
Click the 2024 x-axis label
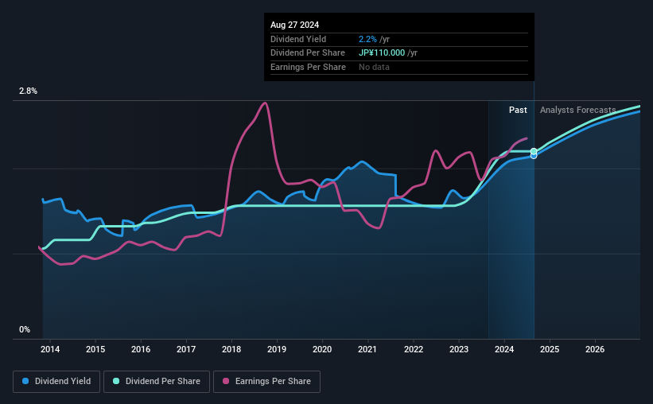pyautogui.click(x=504, y=349)
